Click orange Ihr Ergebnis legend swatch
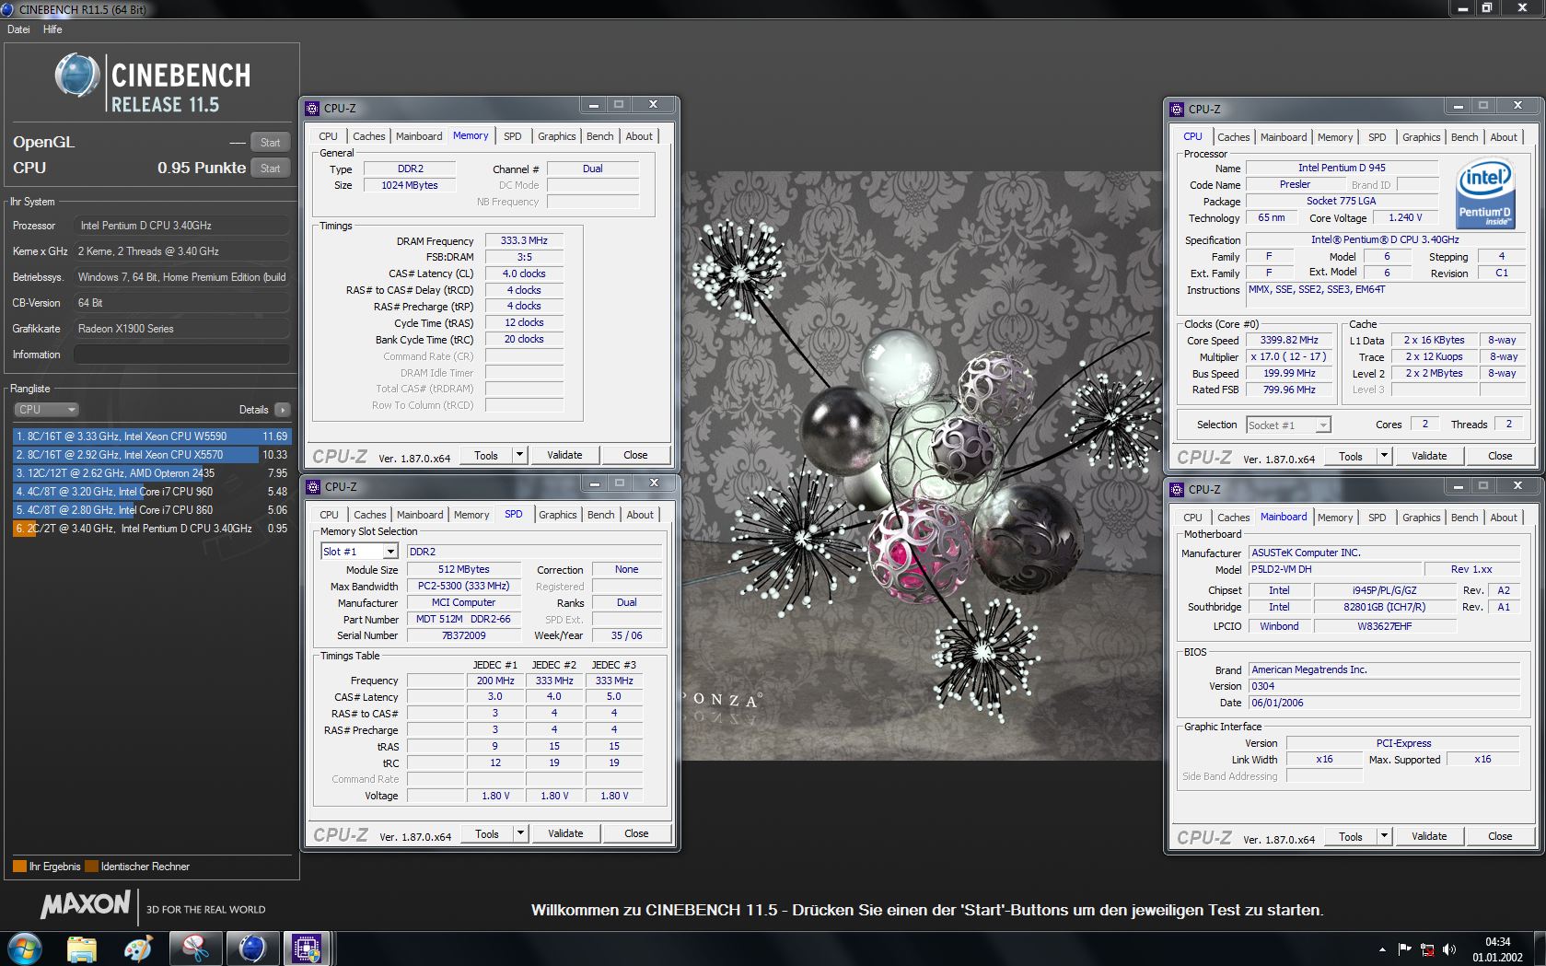1546x966 pixels. pyautogui.click(x=19, y=867)
